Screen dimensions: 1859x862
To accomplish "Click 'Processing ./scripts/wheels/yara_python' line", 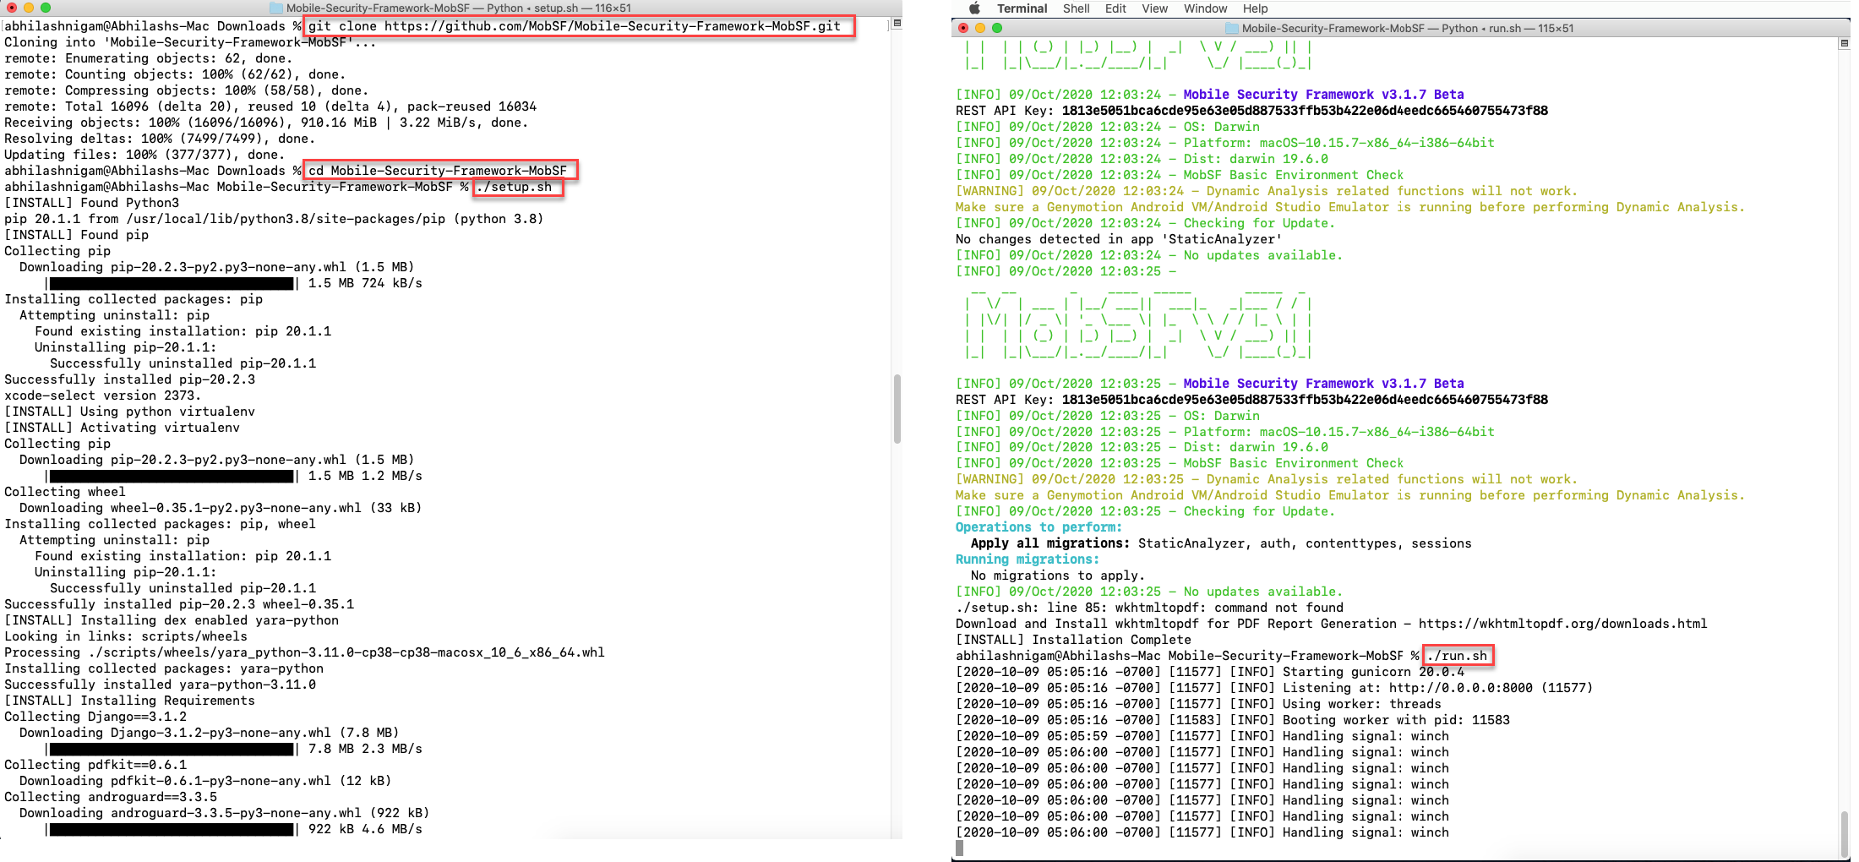I will (x=304, y=652).
